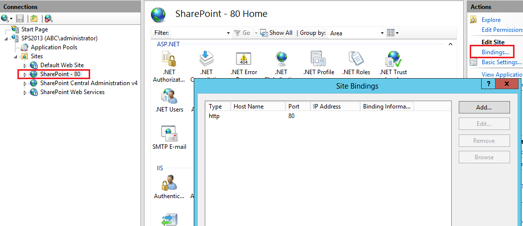Select SharePoint Central Administration v4 site
The height and width of the screenshot is (226, 523).
(89, 83)
